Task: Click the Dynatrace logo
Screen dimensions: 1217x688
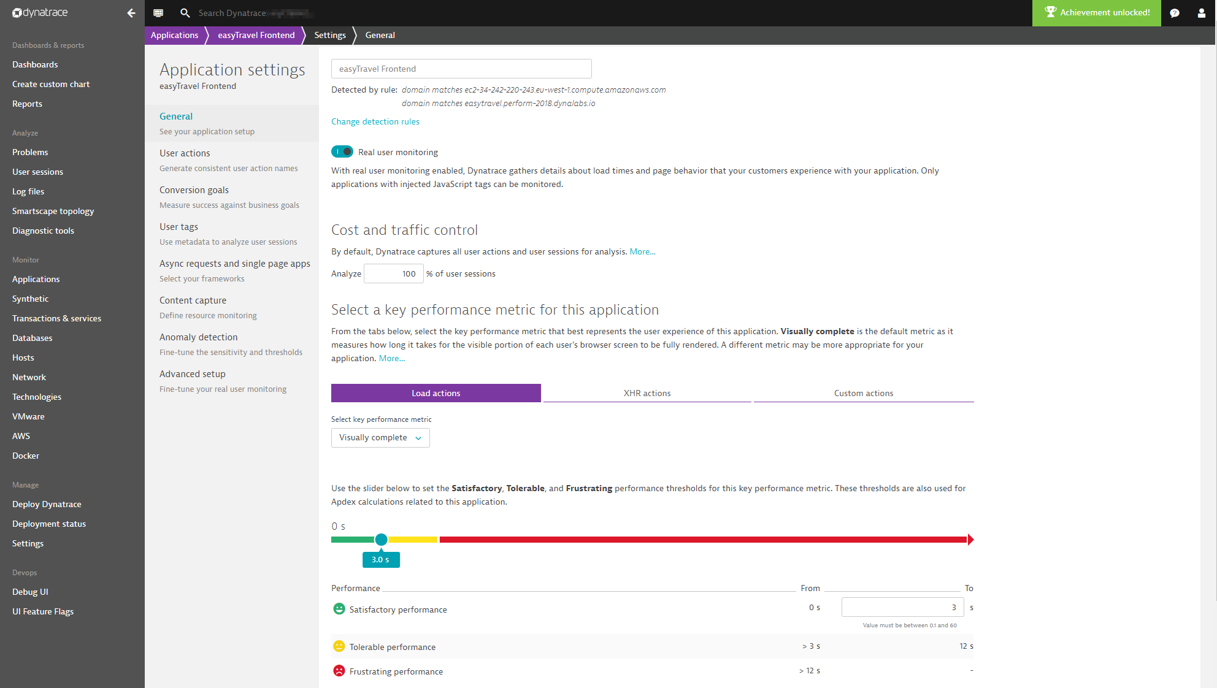Action: click(40, 12)
